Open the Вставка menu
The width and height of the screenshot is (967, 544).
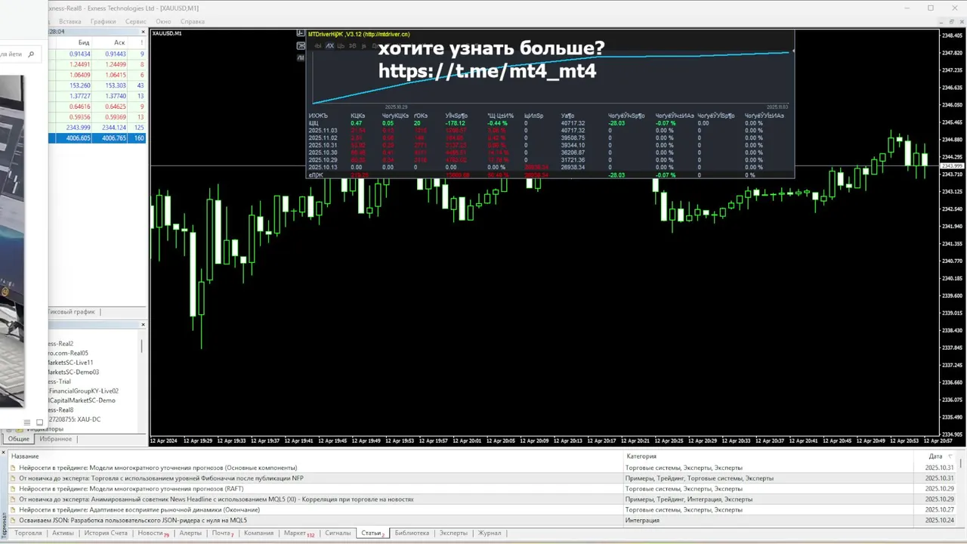coord(70,21)
